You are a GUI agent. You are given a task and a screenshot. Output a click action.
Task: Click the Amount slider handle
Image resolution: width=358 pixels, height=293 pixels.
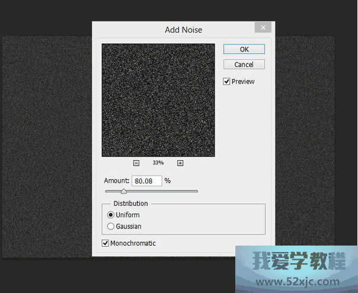(x=123, y=191)
